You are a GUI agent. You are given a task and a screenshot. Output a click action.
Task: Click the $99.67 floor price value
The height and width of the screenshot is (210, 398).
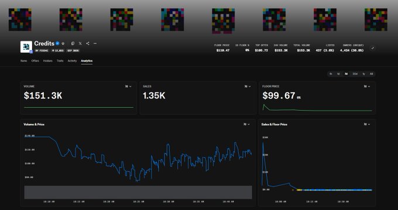(x=279, y=96)
